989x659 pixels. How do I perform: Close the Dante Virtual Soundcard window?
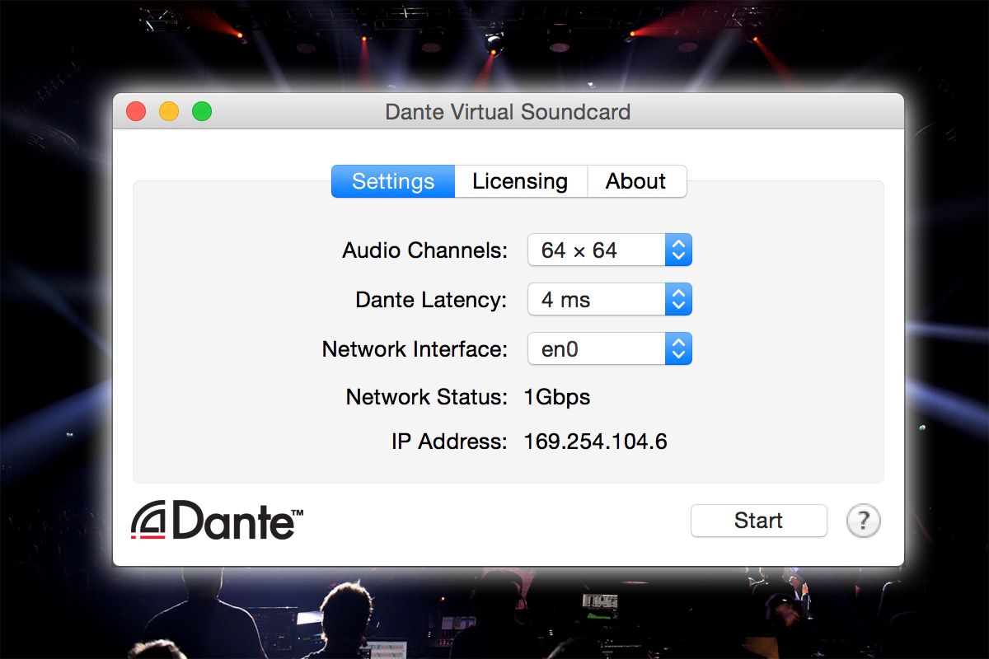(x=136, y=111)
